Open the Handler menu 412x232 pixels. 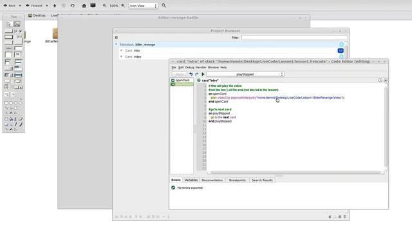click(201, 68)
